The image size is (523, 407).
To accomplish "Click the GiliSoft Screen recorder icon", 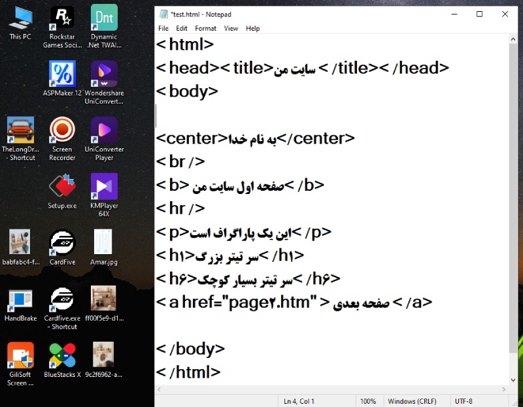I will point(20,356).
